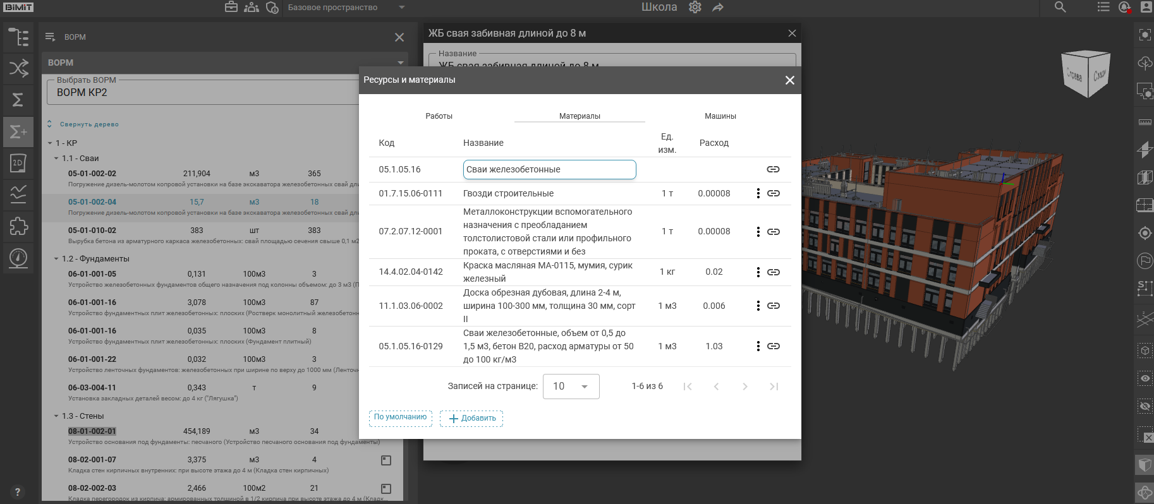
Task: Select highlighted row 08-01-002-01
Action: (221, 436)
